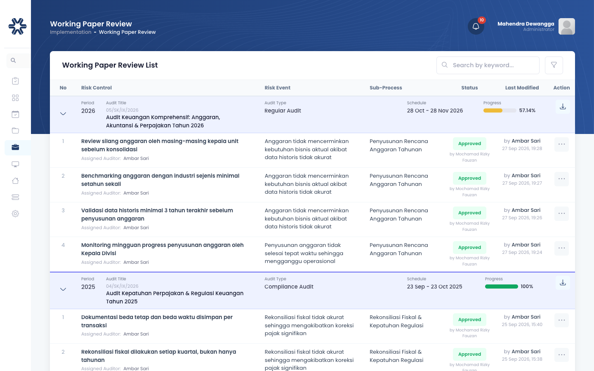Open actions menu for Rekonsiliasi fiskal dilakukan row
Screen dimensions: 594x371
pyautogui.click(x=561, y=355)
